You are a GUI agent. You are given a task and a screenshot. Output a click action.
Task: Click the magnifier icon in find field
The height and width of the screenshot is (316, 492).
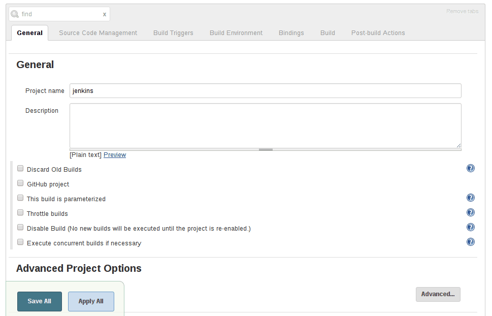(15, 14)
